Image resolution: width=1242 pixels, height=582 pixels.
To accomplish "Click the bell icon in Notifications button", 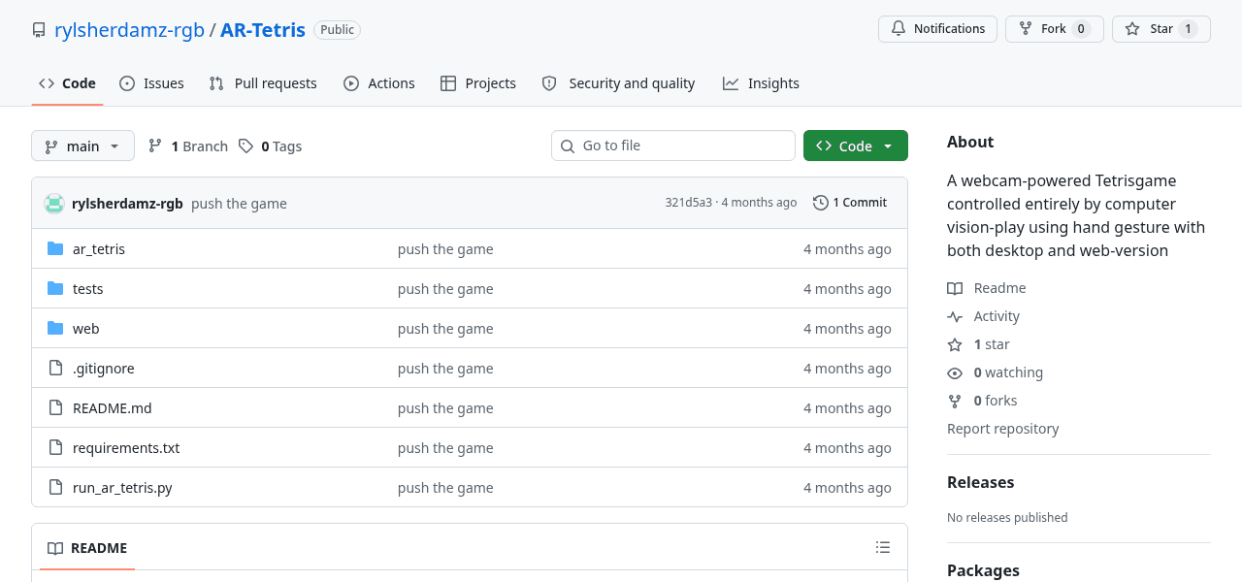I will point(899,29).
